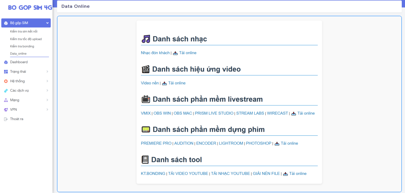
Task: Collapse the Bộ gộp SIM menu chevron
Action: (47, 23)
